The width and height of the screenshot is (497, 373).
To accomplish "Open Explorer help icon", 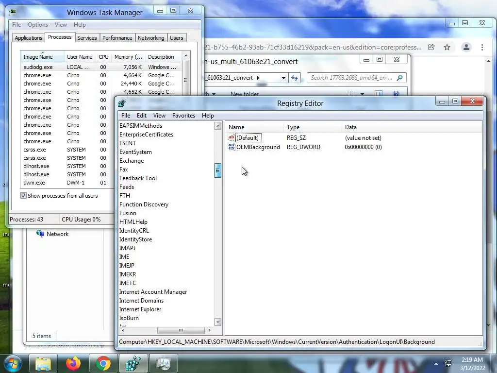I will (396, 94).
